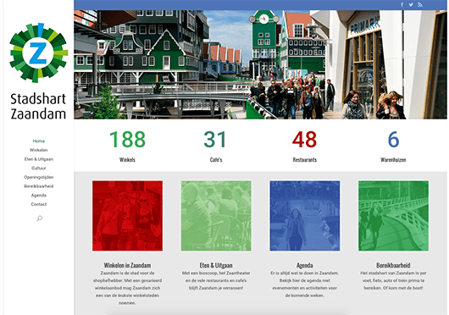
Task: Click the blue Agenda image tile
Action: point(305,216)
